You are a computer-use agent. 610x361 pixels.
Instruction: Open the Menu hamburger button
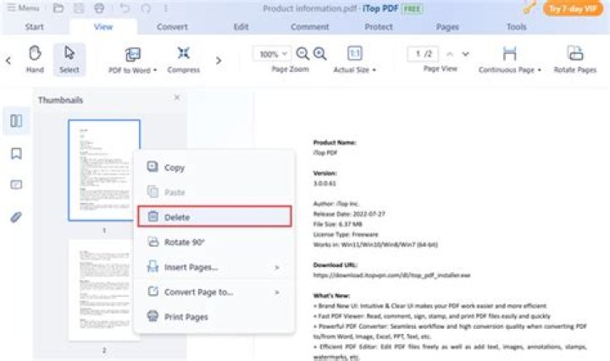[24, 8]
